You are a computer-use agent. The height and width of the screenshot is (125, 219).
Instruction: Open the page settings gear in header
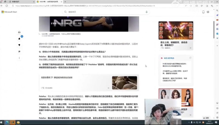click(208, 12)
